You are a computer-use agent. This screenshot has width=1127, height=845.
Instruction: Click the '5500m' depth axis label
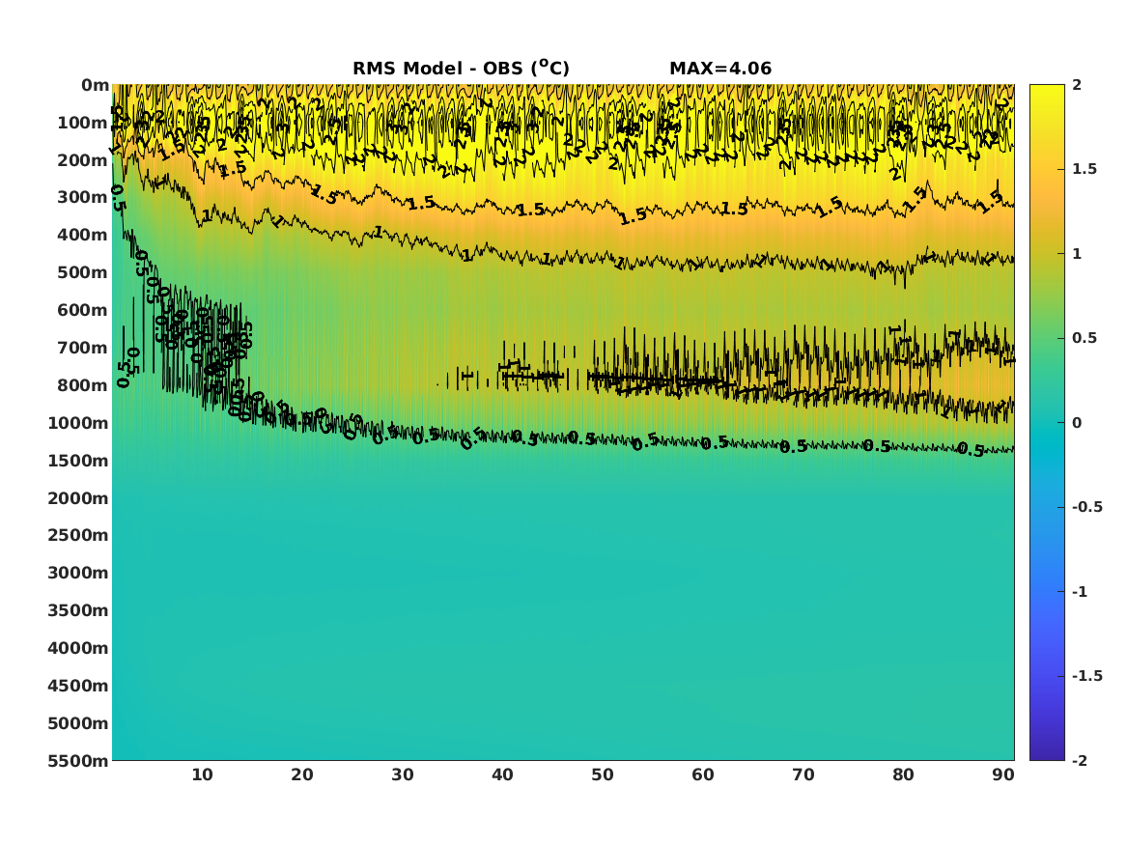[78, 760]
